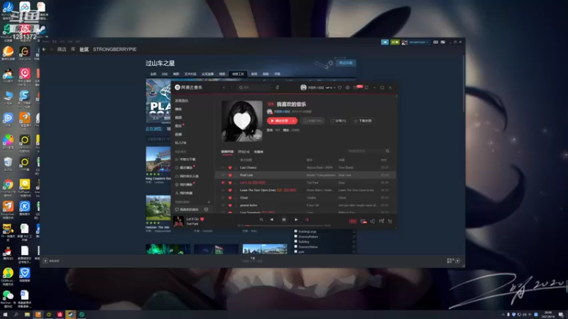Skip to next track in music player
Image resolution: width=568 pixels, height=319 pixels.
[x=296, y=220]
